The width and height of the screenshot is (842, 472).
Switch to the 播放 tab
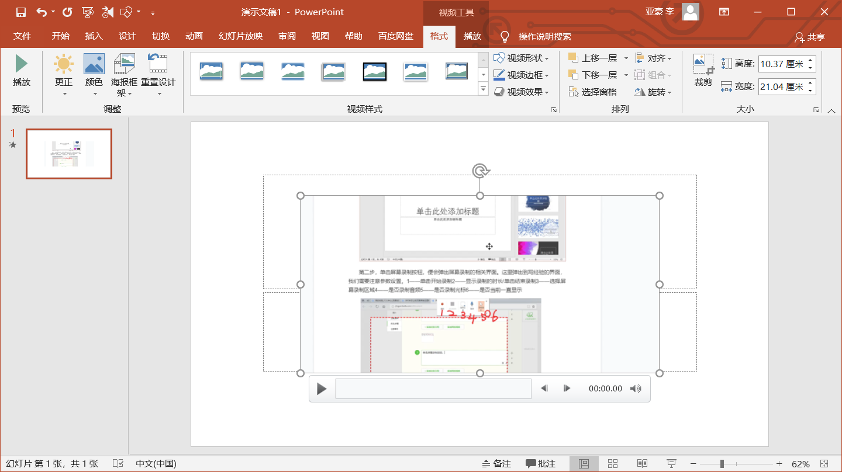(472, 36)
